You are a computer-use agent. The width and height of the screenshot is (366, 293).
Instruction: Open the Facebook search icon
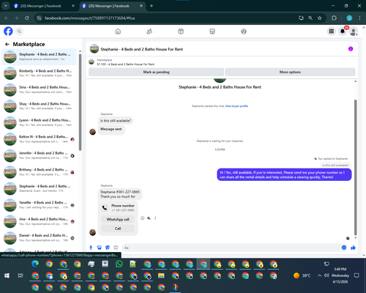pyautogui.click(x=19, y=31)
